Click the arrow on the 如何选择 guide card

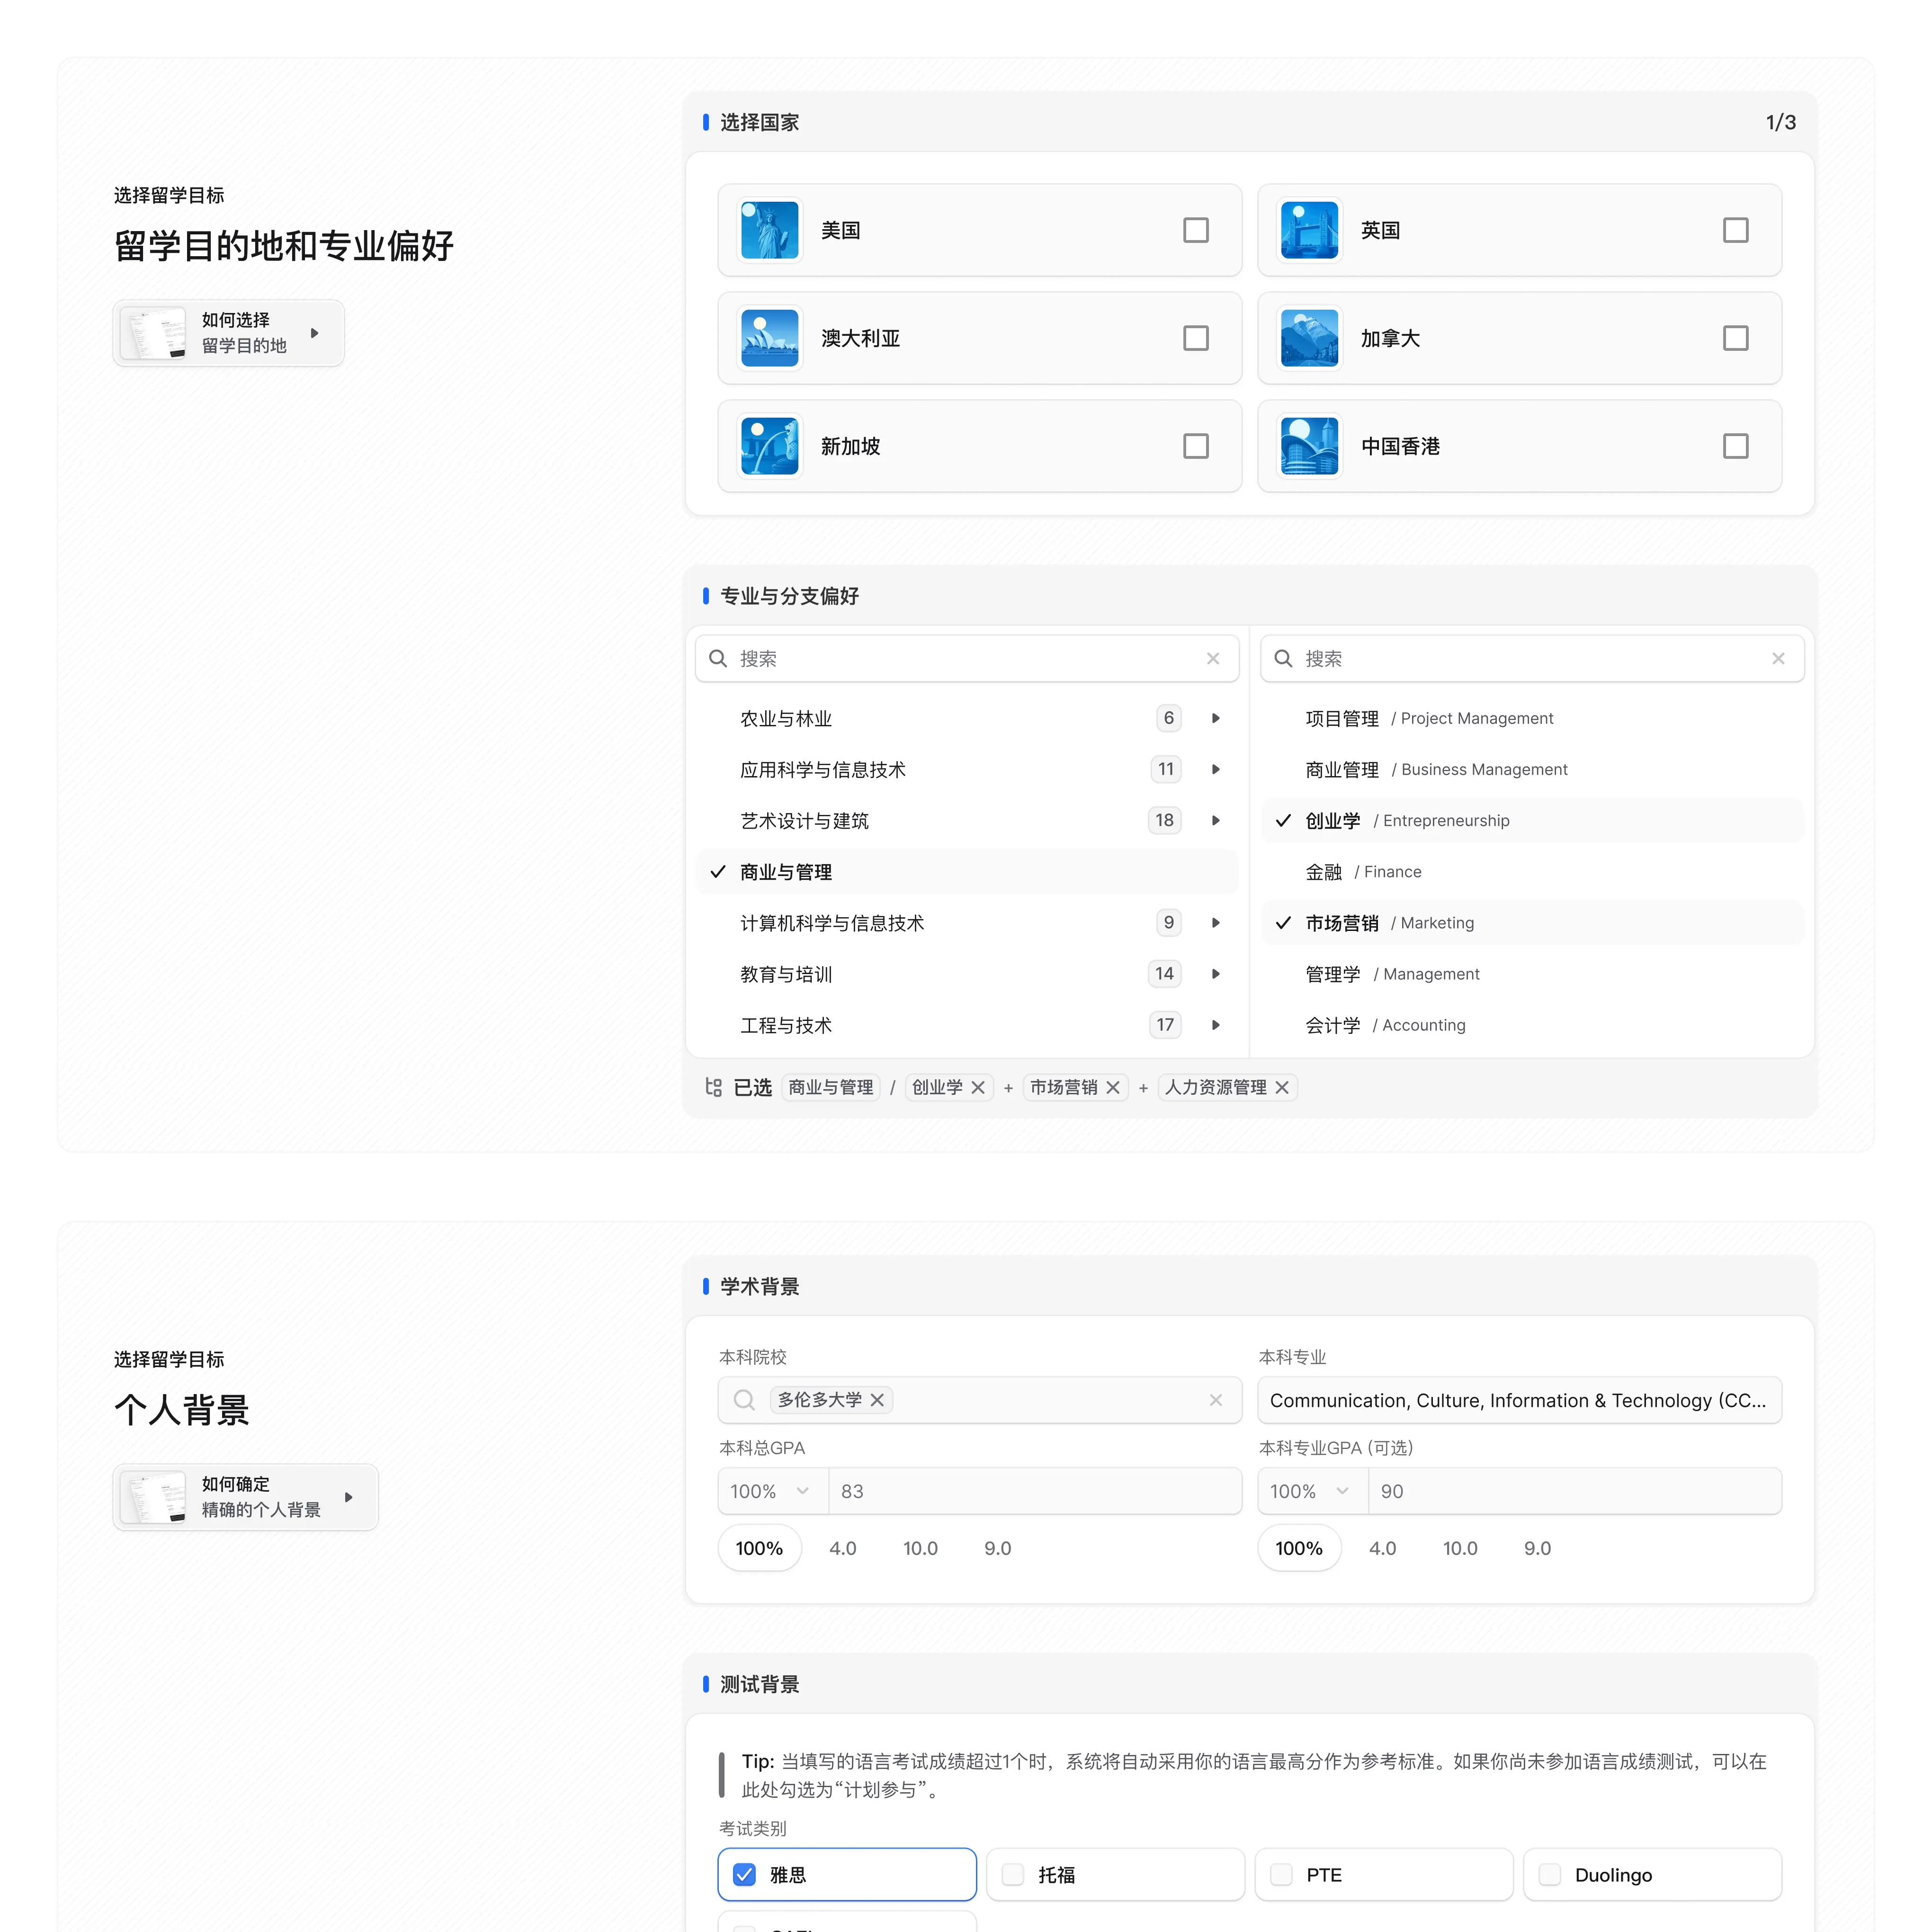[x=315, y=333]
